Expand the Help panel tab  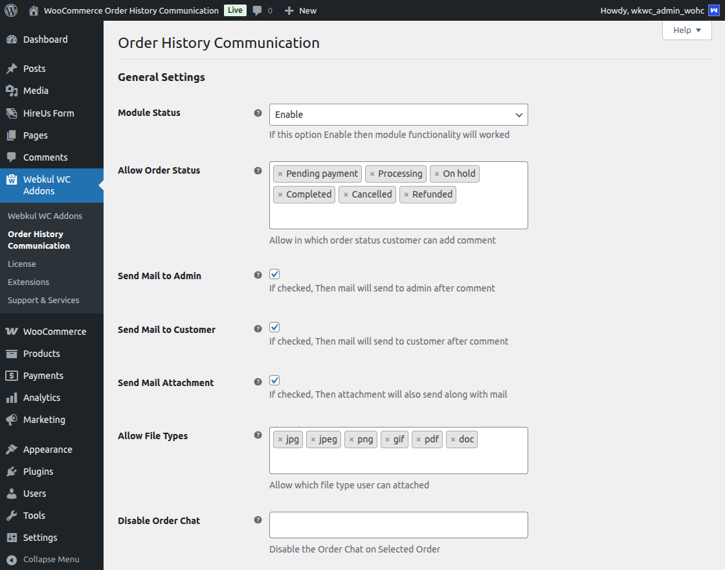[x=687, y=30]
